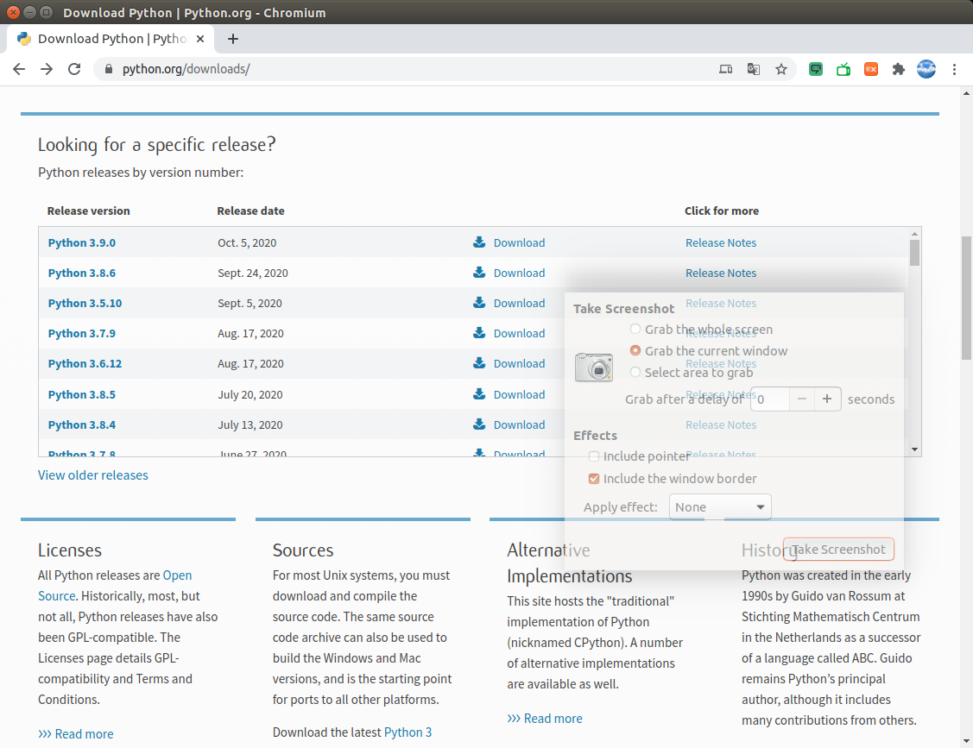
Task: Click the Sept. 24, 2020 release date
Action: pos(253,273)
